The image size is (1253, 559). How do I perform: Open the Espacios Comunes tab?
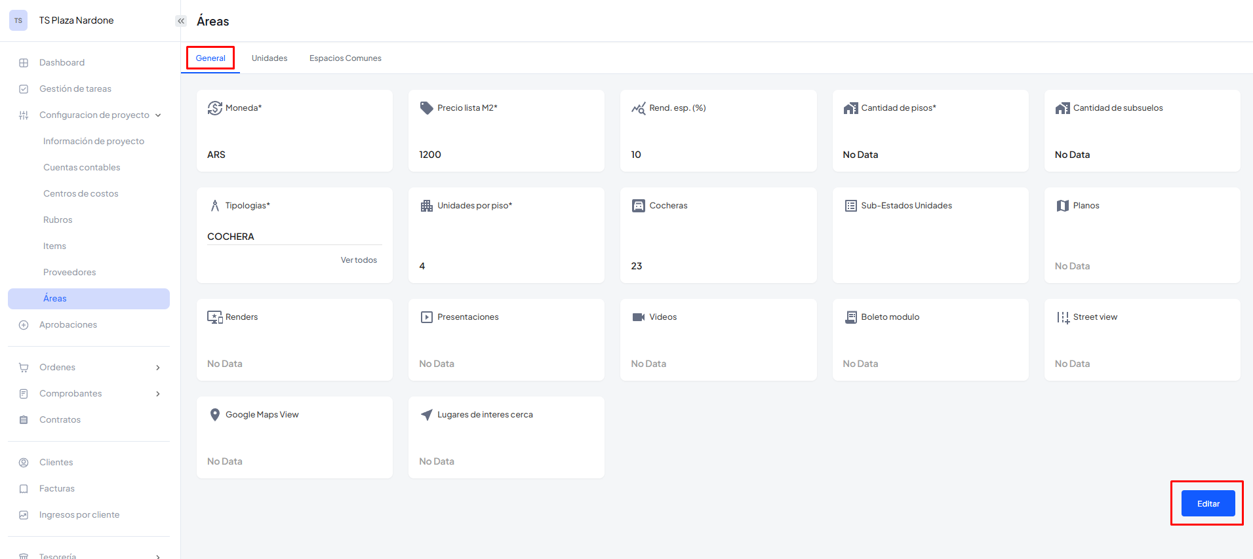coord(345,58)
